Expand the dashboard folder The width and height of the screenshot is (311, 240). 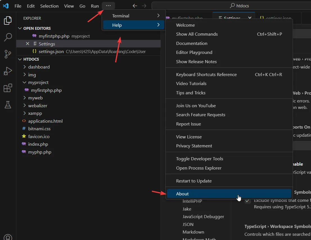point(24,67)
